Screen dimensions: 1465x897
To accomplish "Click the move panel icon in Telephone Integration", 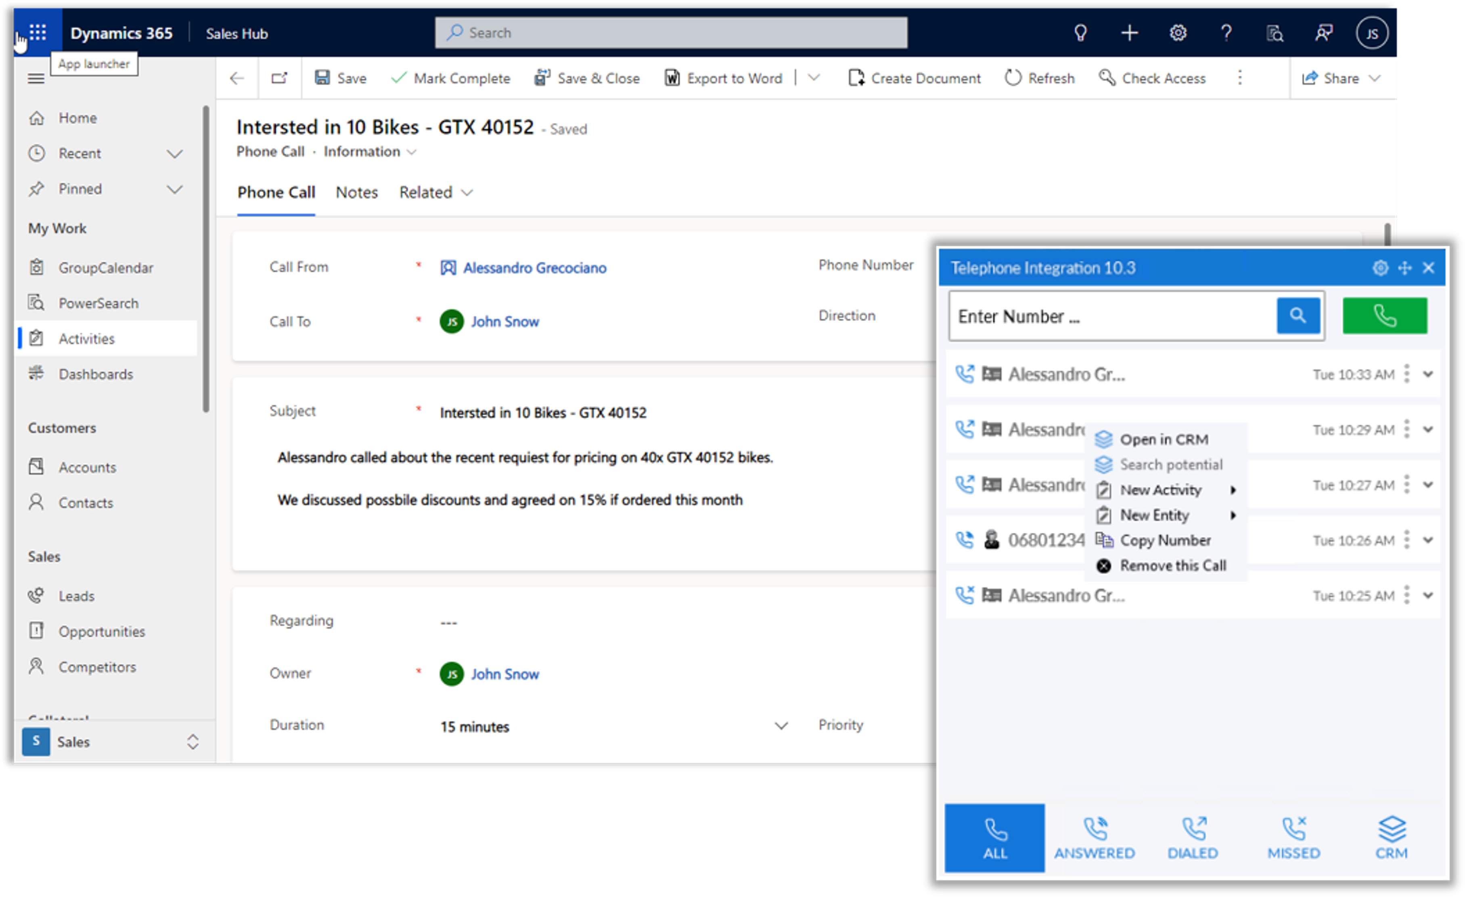I will 1404,268.
